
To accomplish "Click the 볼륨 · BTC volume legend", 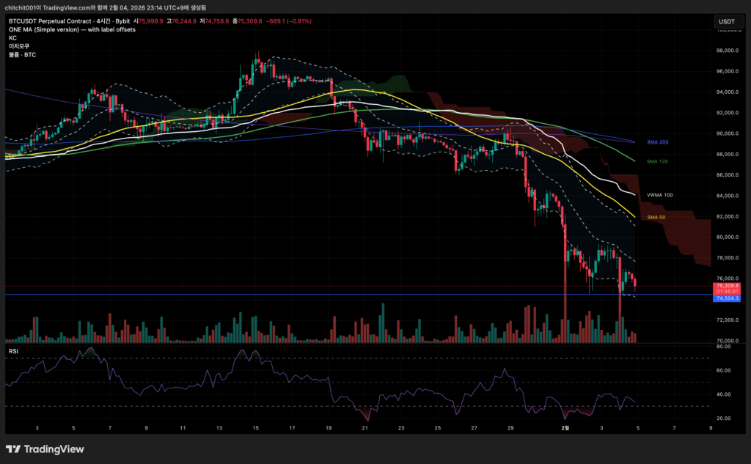I will click(x=23, y=54).
